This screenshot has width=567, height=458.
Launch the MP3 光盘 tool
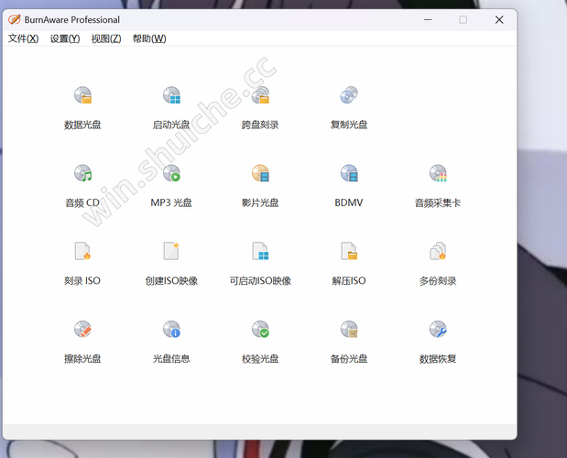point(171,186)
